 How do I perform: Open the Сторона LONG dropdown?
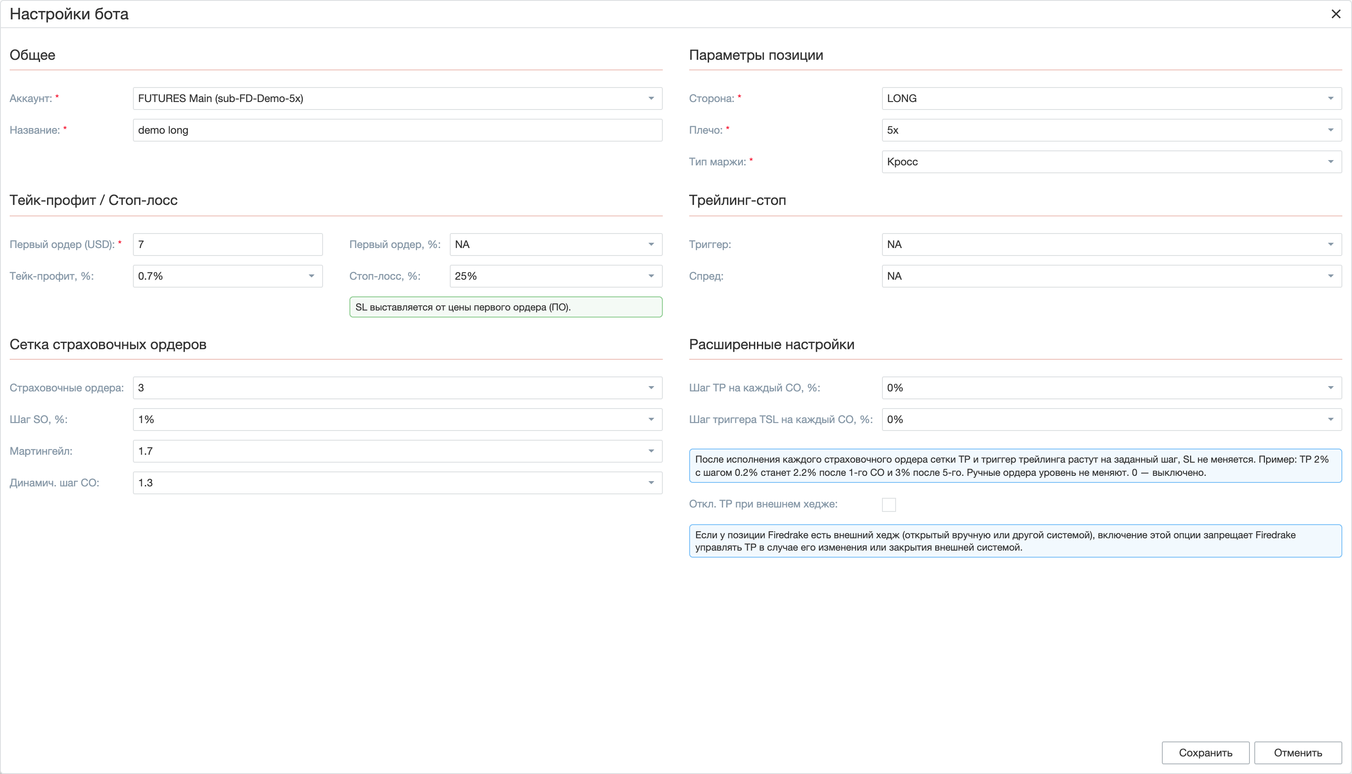pos(1112,99)
